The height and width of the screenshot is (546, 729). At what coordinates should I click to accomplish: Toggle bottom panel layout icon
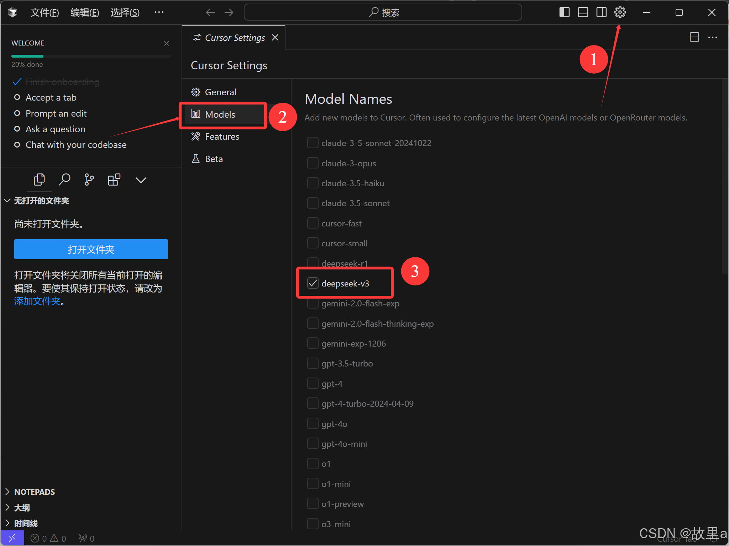pos(583,12)
